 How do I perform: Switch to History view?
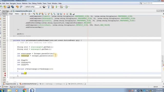coord(17,14)
